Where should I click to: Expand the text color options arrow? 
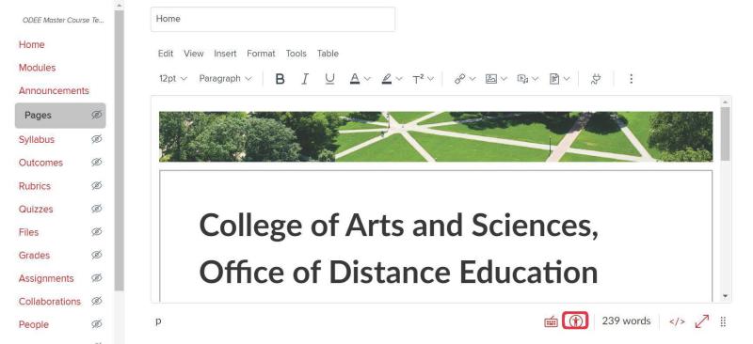point(367,79)
